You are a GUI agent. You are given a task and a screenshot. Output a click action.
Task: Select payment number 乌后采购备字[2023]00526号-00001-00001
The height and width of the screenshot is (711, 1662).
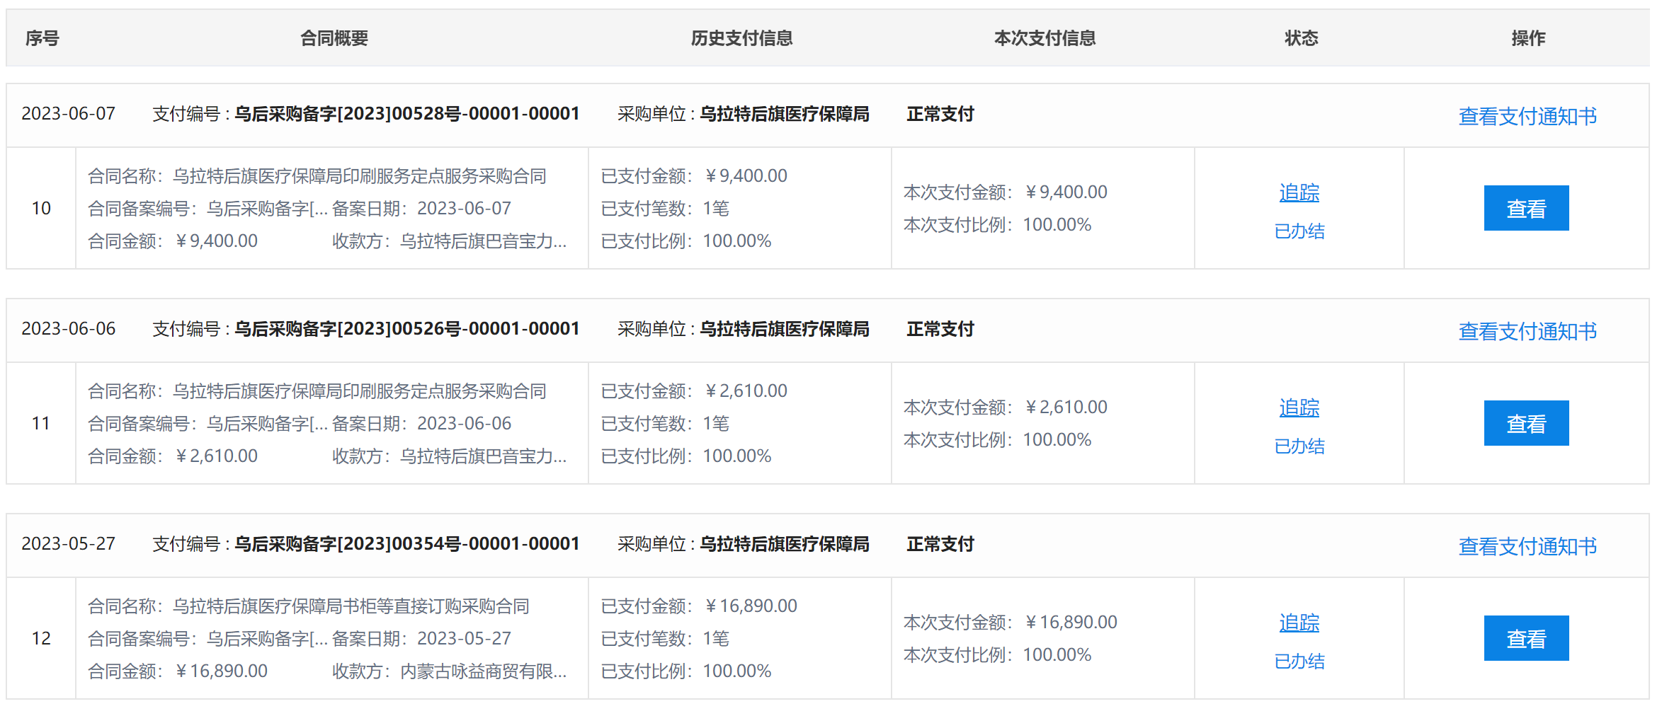coord(407,329)
